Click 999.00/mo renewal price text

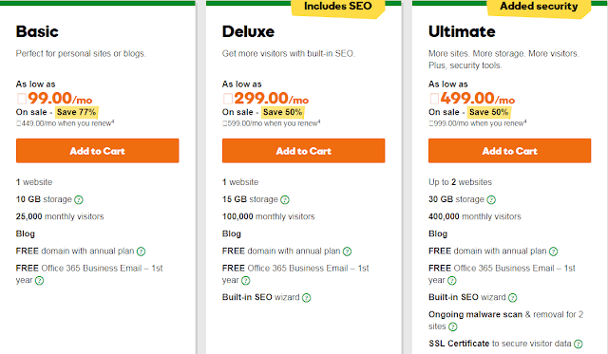[x=478, y=123]
